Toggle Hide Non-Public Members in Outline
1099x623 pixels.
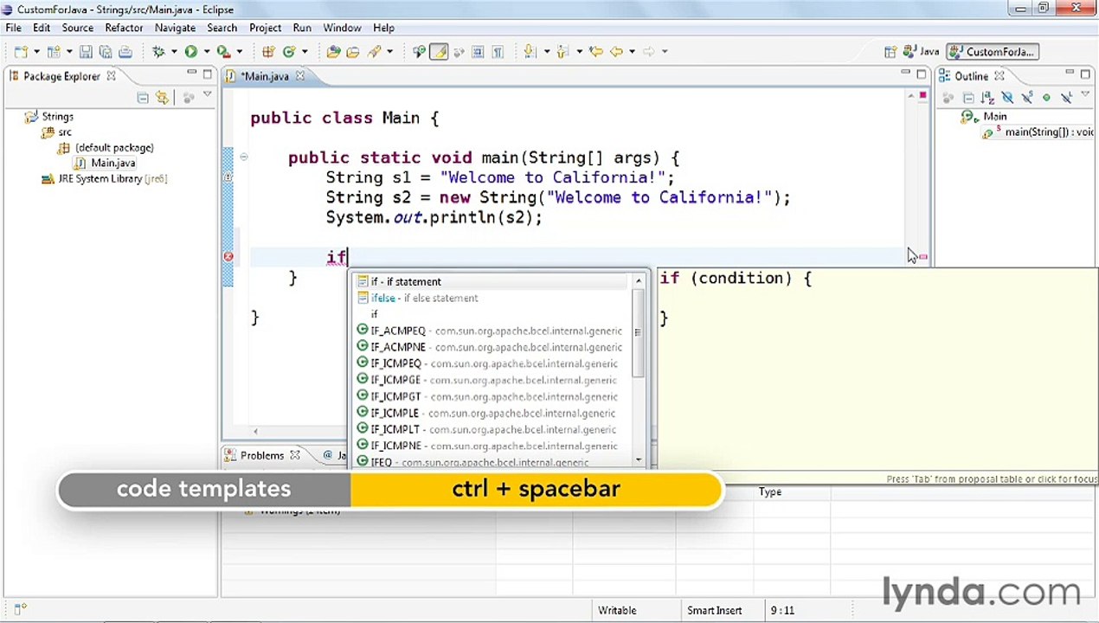[1046, 98]
